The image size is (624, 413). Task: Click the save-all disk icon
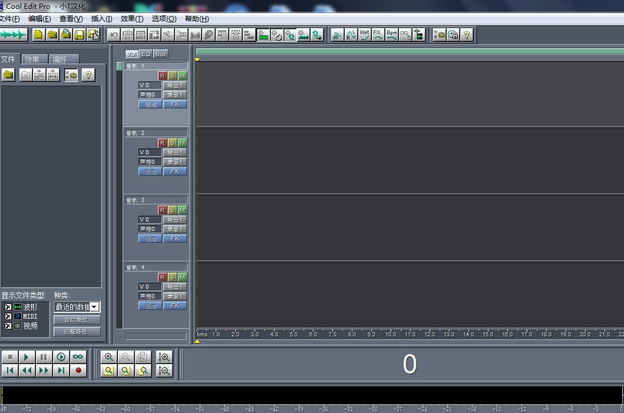pyautogui.click(x=94, y=35)
